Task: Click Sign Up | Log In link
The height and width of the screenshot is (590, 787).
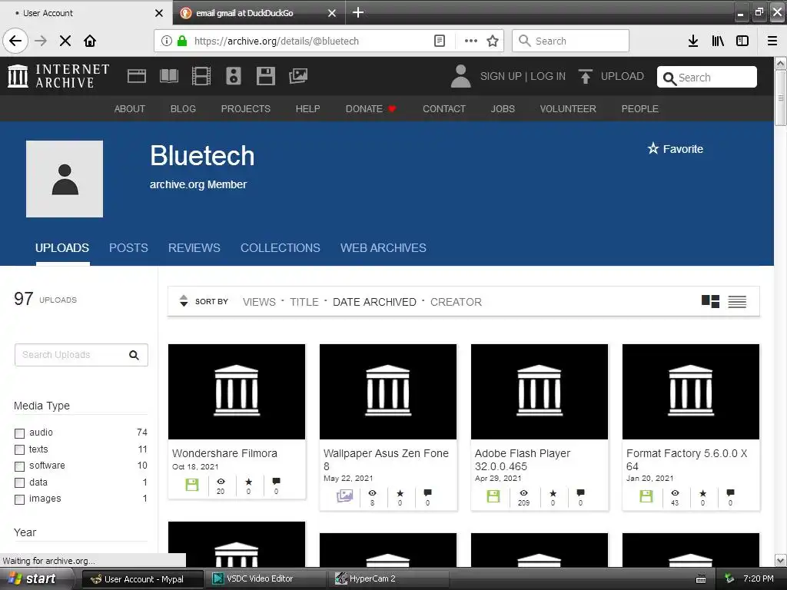Action: [x=523, y=76]
